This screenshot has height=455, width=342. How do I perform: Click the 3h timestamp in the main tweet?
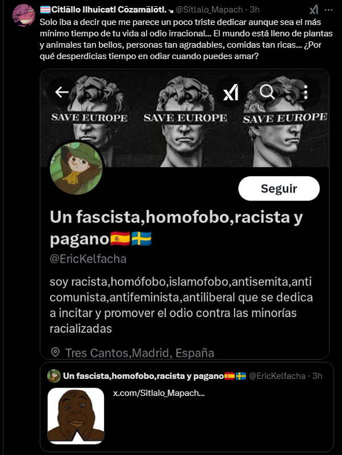[255, 10]
